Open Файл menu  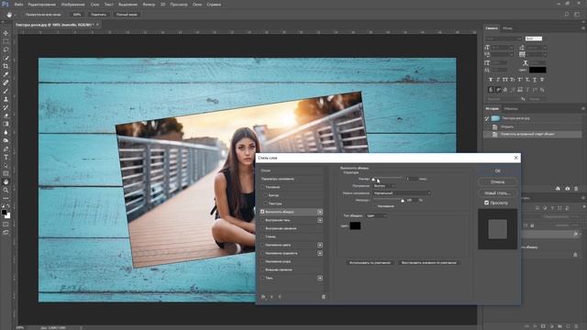18,5
